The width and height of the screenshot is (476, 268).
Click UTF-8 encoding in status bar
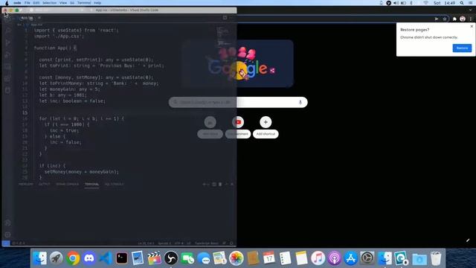tap(178, 243)
